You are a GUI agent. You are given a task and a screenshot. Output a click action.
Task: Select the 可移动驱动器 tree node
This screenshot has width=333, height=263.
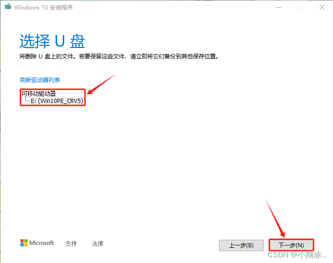pos(38,94)
